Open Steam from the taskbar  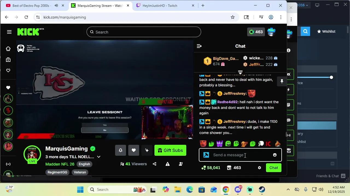pos(262,189)
